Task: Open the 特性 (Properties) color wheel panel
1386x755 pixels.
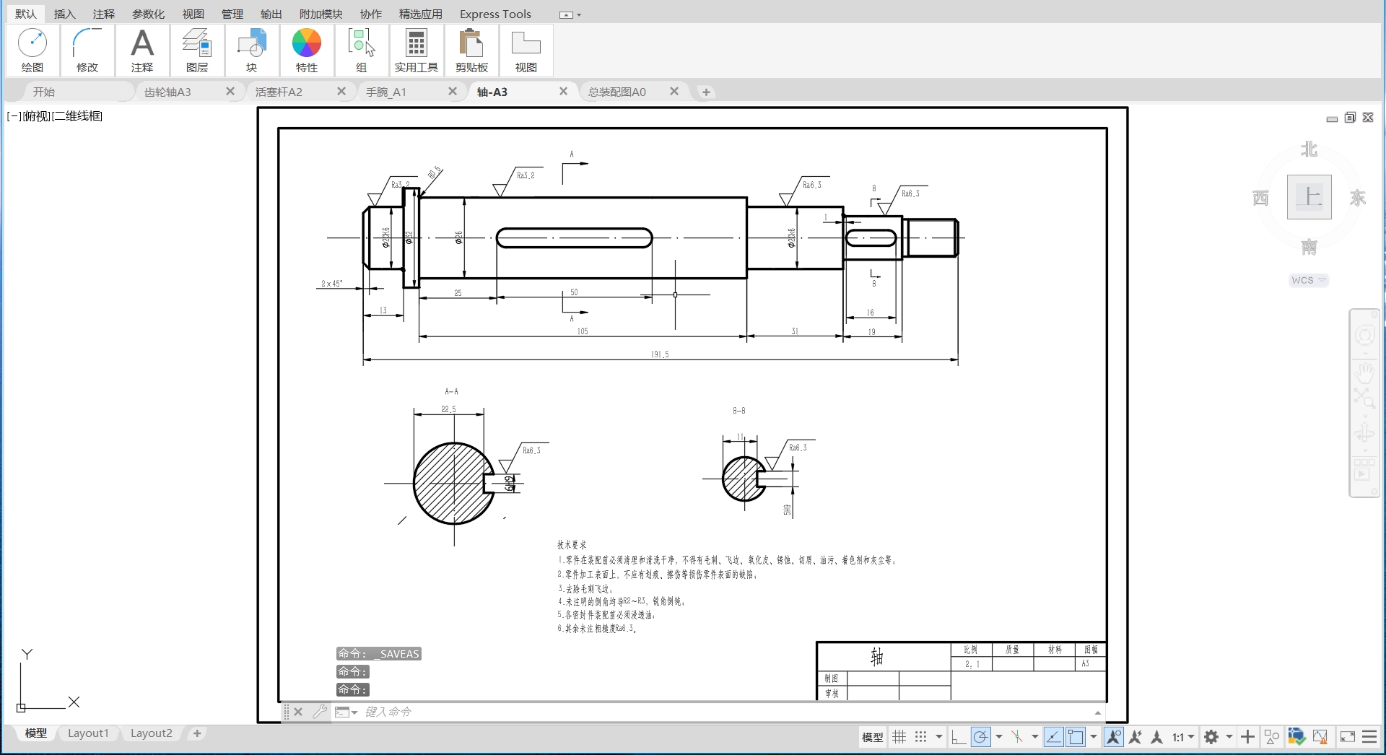Action: pyautogui.click(x=307, y=51)
